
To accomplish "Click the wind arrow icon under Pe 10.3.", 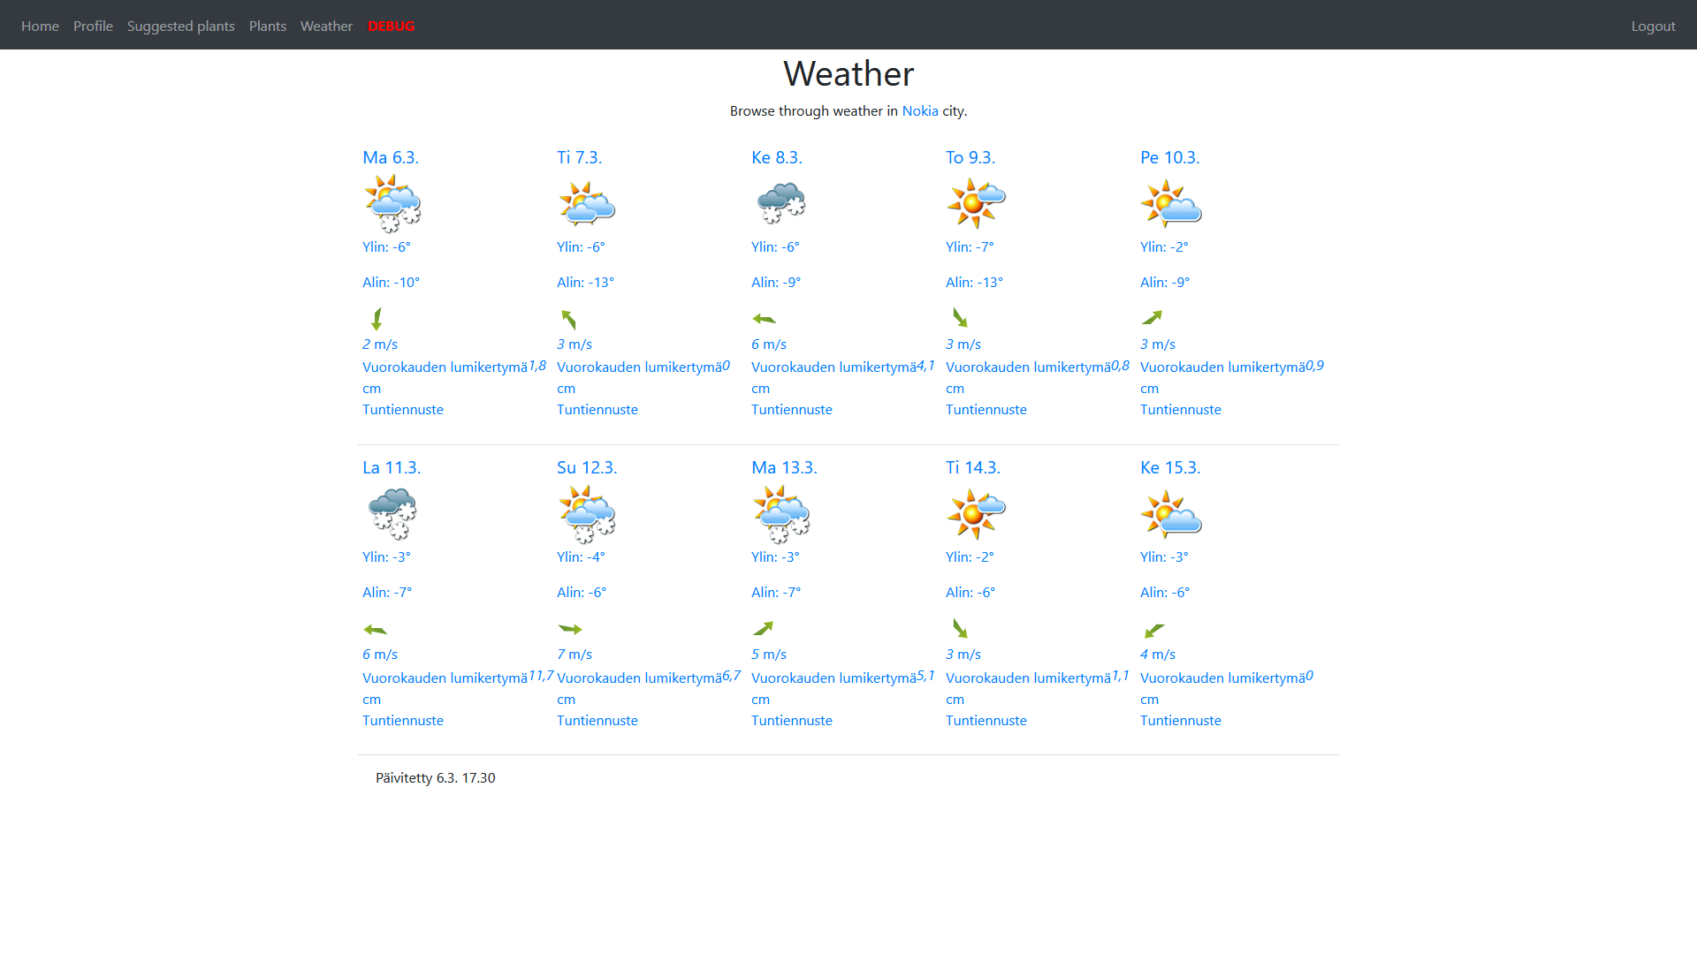I will (1152, 318).
